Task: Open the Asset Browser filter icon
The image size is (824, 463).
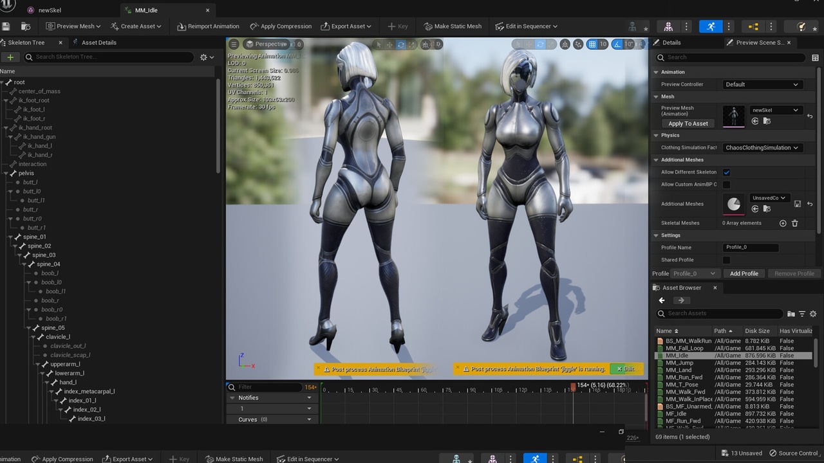Action: [x=802, y=314]
